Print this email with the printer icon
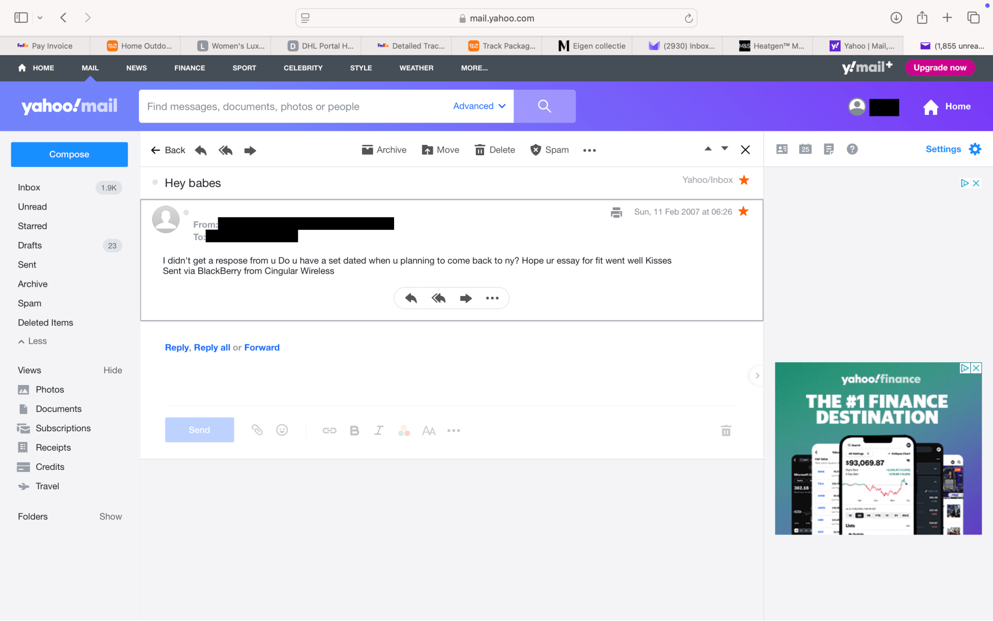Screen dimensions: 993x621 pyautogui.click(x=616, y=212)
